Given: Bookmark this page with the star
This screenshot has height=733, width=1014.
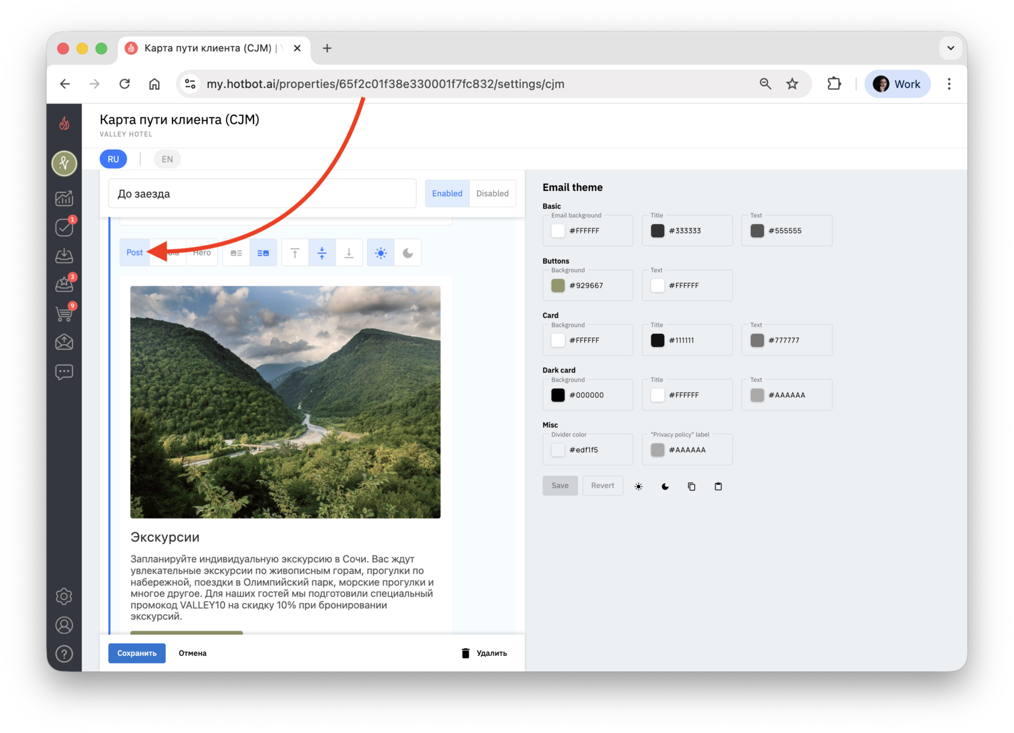Looking at the screenshot, I should click(x=792, y=84).
